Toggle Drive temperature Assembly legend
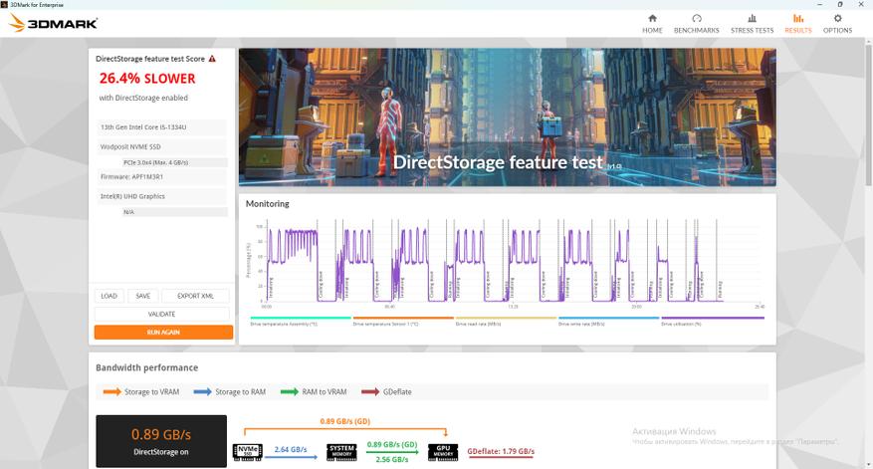 (x=301, y=321)
